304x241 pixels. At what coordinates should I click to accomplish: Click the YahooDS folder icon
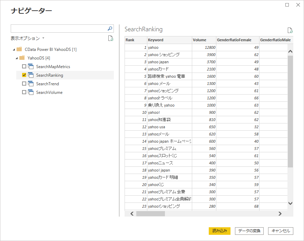[22, 58]
